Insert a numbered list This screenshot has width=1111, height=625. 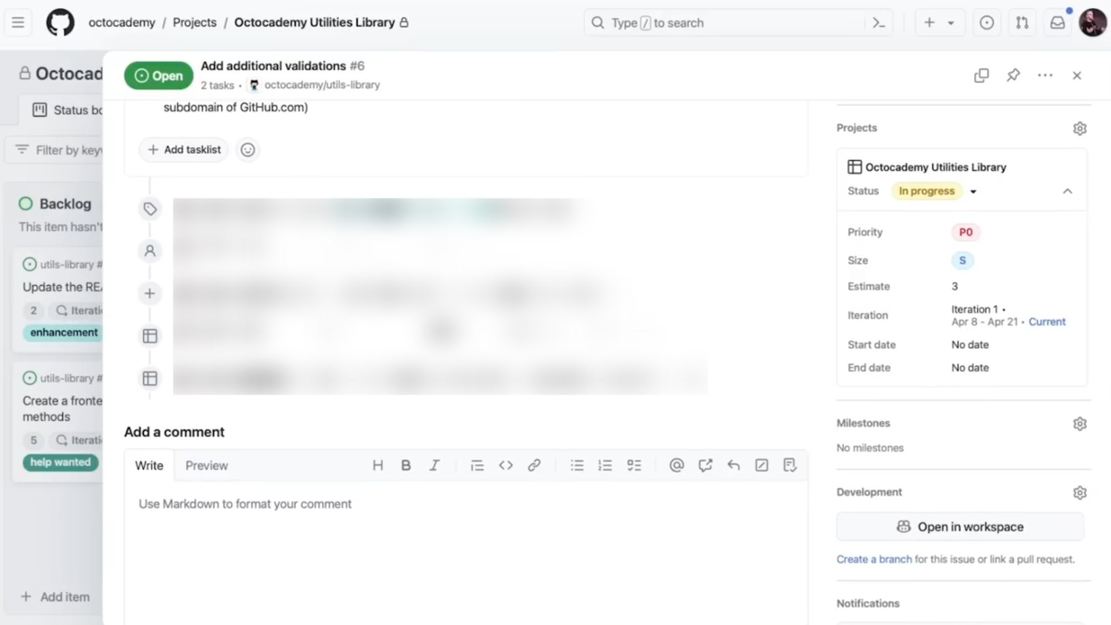click(605, 466)
